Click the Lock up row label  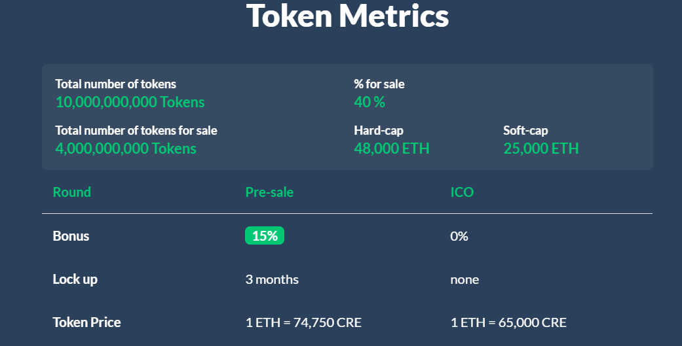click(x=75, y=279)
